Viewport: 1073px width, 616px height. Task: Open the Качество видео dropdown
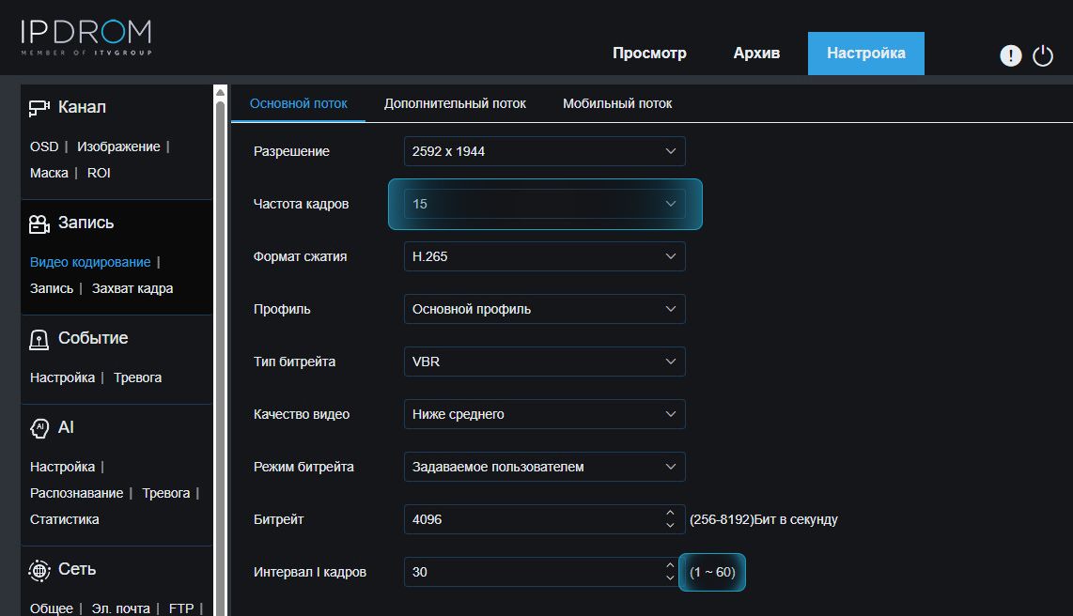coord(544,414)
